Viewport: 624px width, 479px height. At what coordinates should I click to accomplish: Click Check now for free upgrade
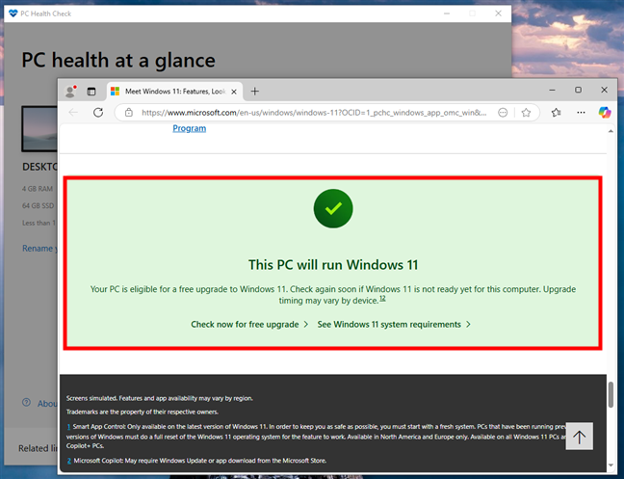click(x=249, y=325)
